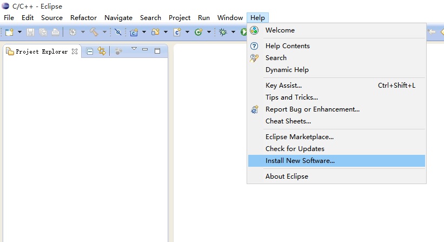The height and width of the screenshot is (242, 444).
Task: Click the Collapse All icon
Action: point(90,51)
